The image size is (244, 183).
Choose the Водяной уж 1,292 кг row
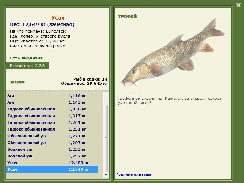(52, 156)
